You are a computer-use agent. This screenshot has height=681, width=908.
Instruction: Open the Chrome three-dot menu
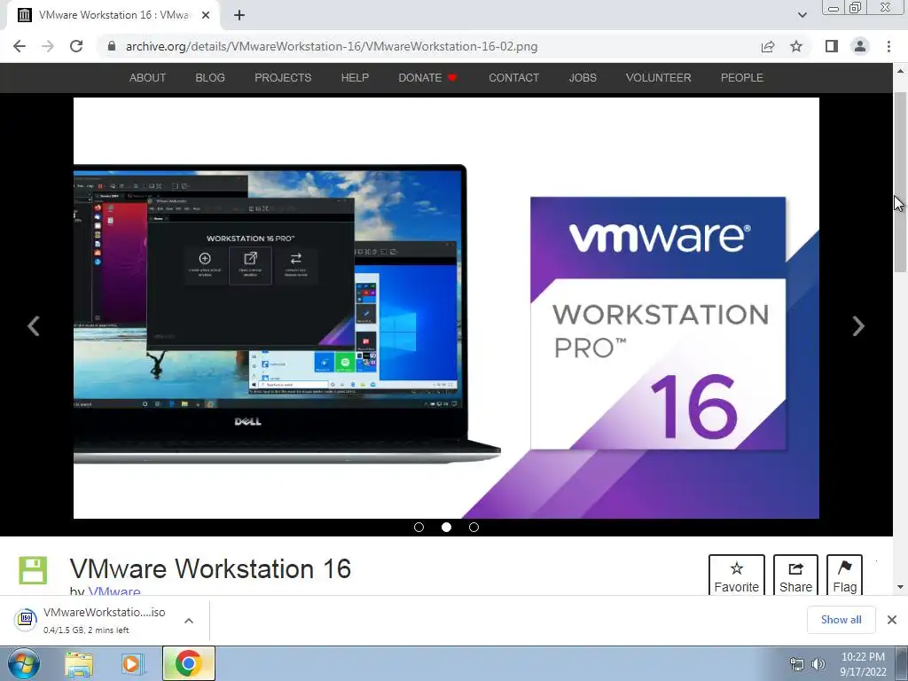[x=888, y=46]
